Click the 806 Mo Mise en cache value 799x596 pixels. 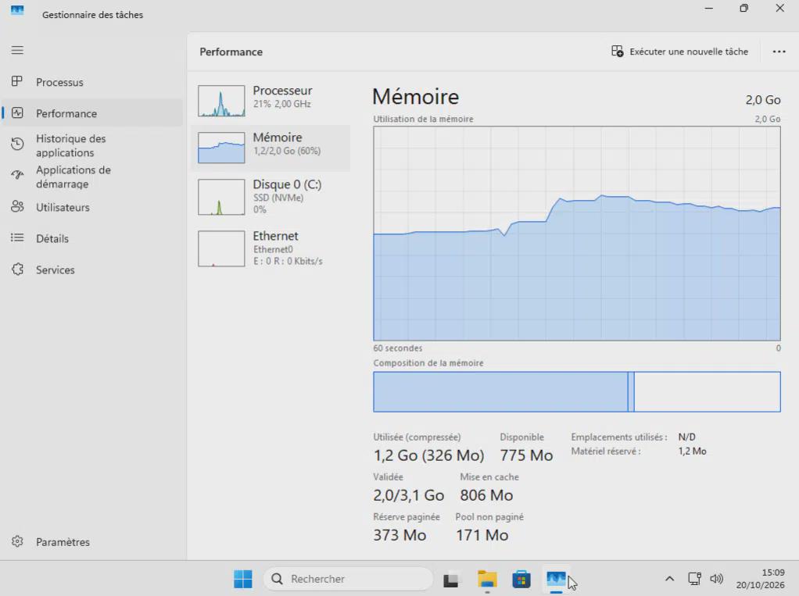pyautogui.click(x=486, y=494)
